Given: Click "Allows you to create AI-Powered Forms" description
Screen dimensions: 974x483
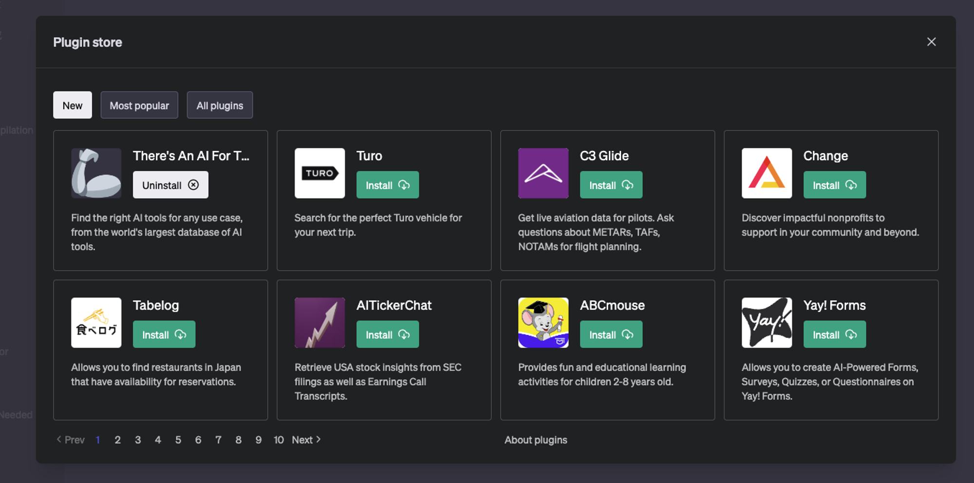Looking at the screenshot, I should point(830,381).
